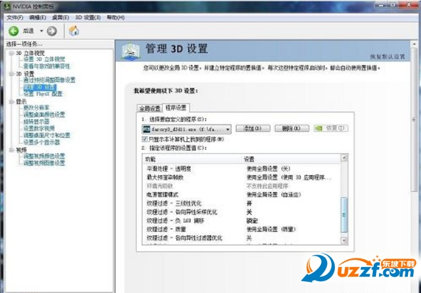Viewport: 421px width, 293px height.
Task: Select the 纹理过滤 - 各向异性过滤器优化 row
Action: 242,238
